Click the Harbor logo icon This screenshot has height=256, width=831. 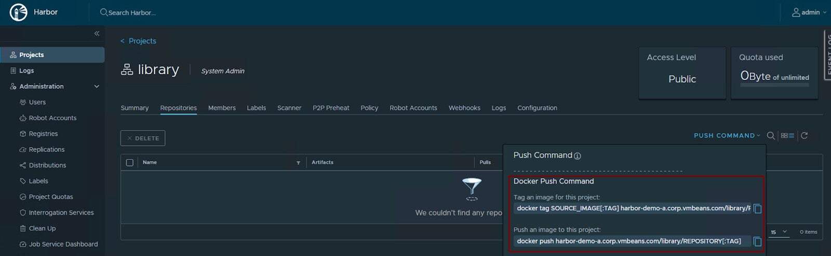19,12
